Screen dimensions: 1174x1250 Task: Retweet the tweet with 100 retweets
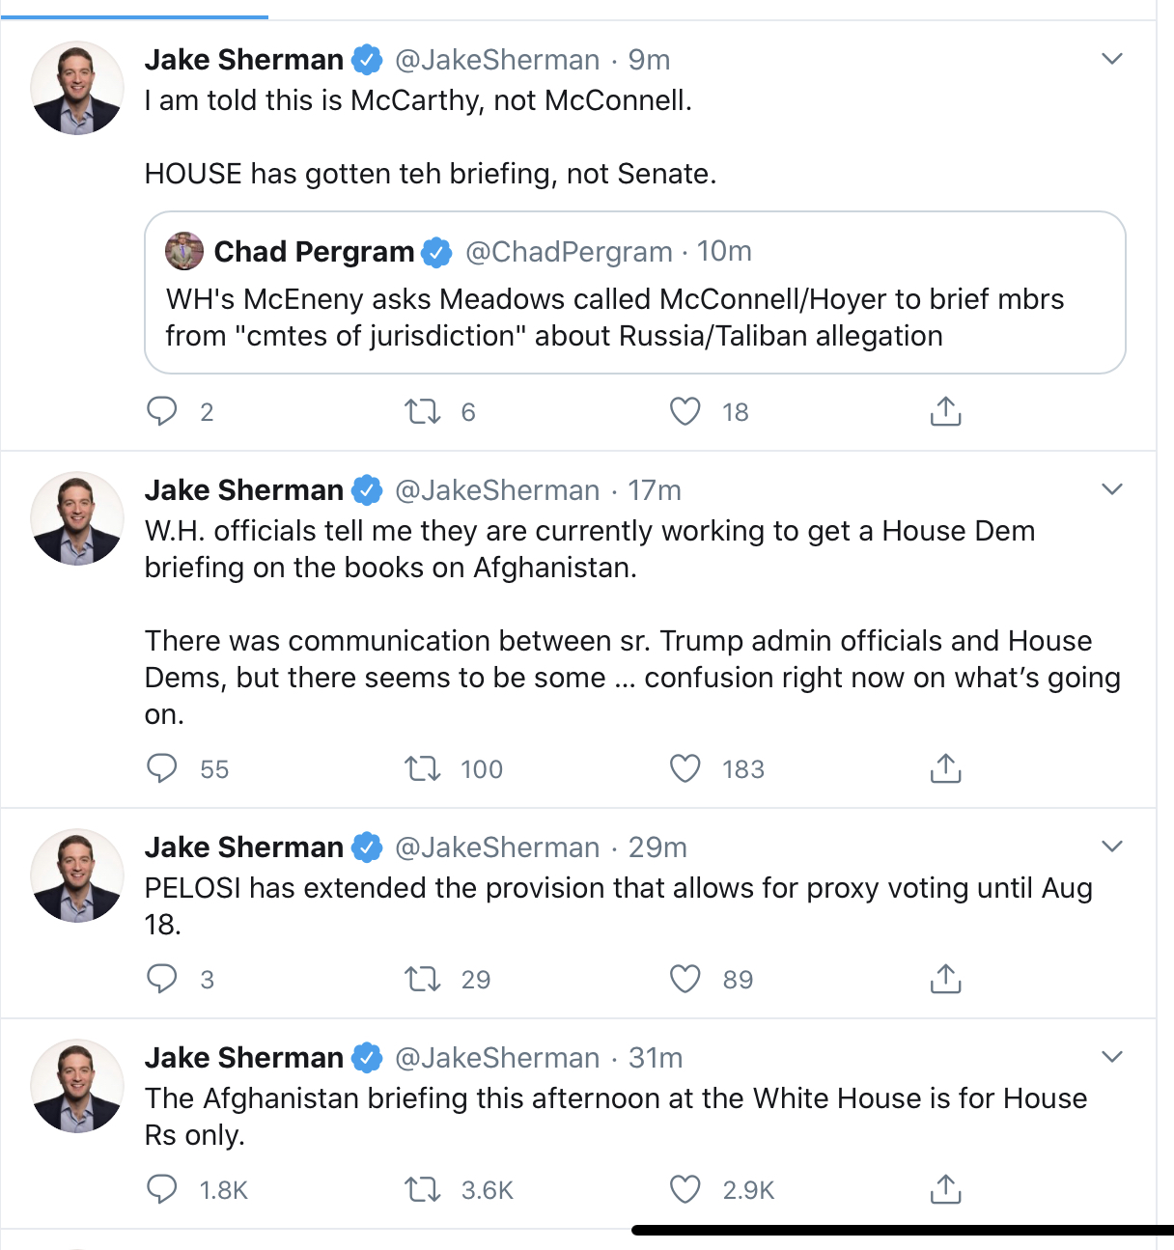[x=422, y=769]
